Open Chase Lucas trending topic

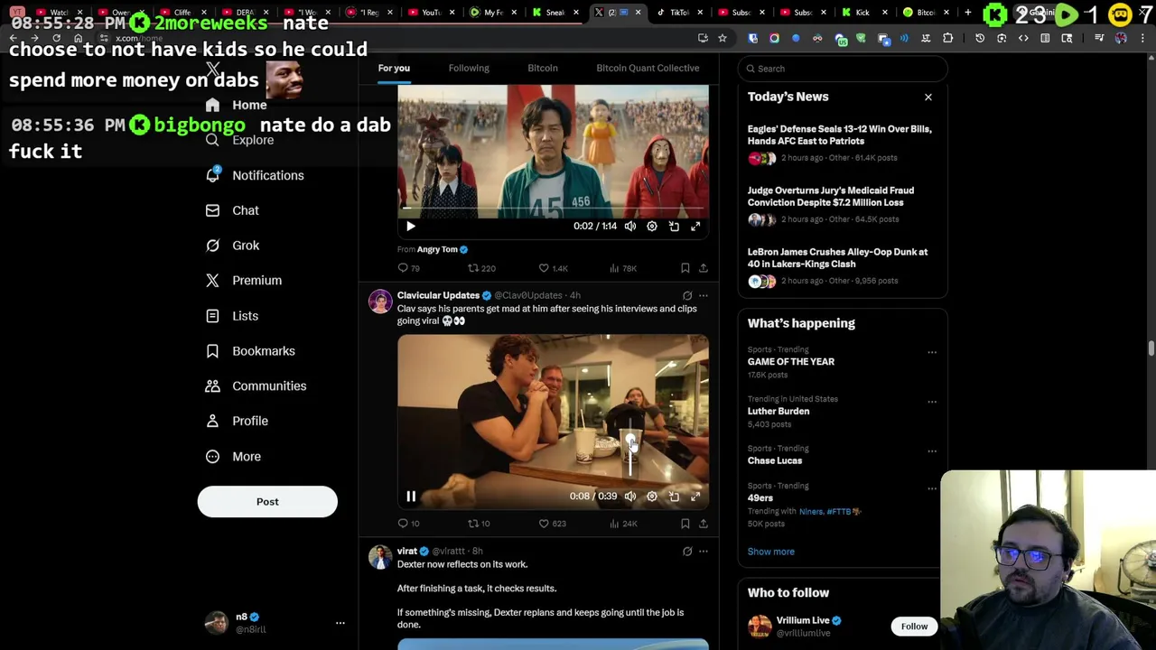(774, 460)
